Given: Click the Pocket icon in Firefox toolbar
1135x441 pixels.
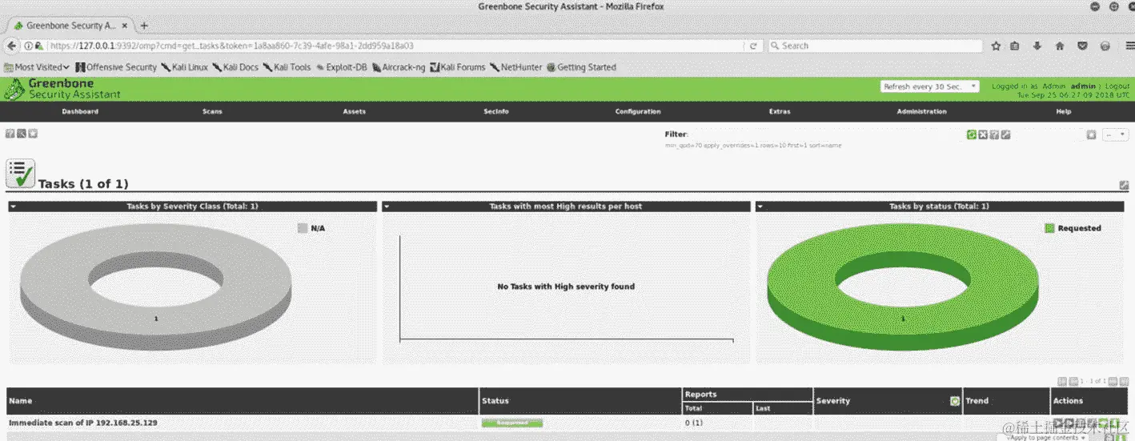Looking at the screenshot, I should tap(1082, 46).
